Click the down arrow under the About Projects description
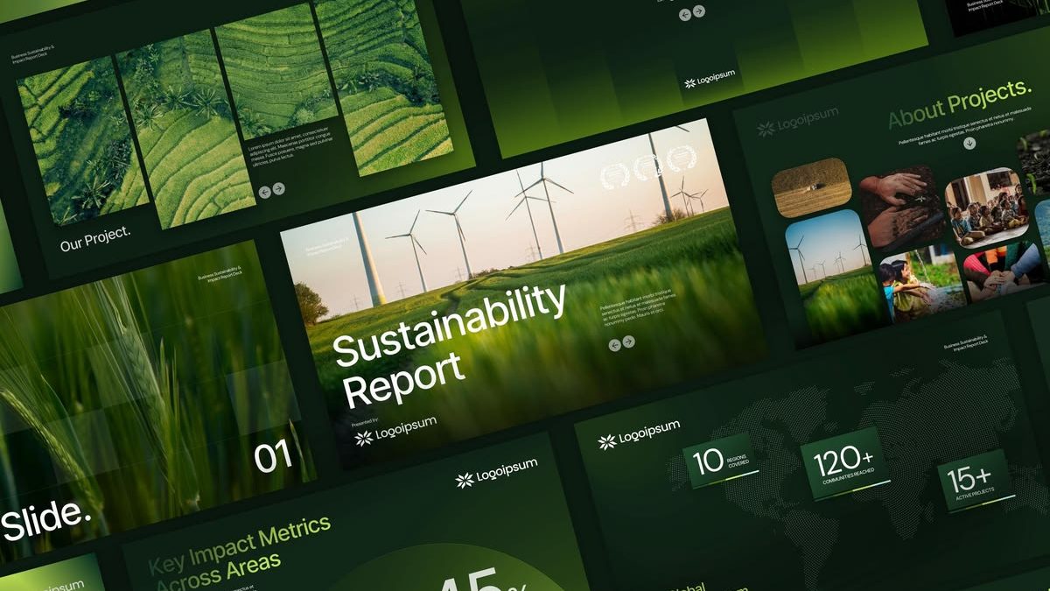The height and width of the screenshot is (591, 1050). point(969,143)
